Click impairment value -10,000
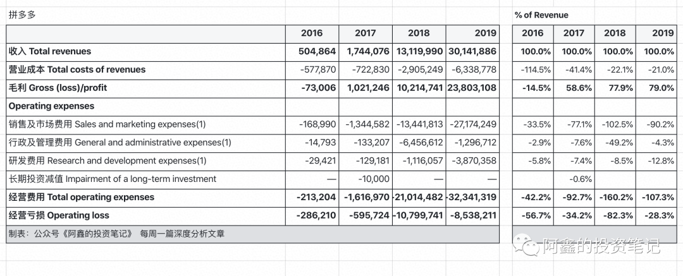 (374, 179)
